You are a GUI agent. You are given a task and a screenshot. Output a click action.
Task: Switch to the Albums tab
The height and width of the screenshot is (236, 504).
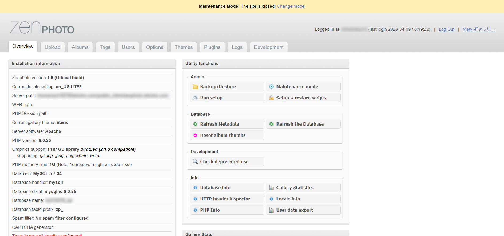[80, 47]
